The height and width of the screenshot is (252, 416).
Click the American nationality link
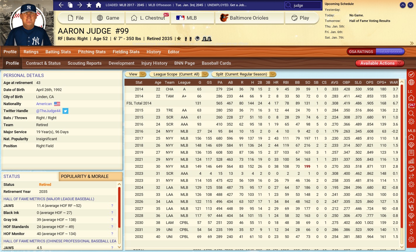click(x=44, y=104)
